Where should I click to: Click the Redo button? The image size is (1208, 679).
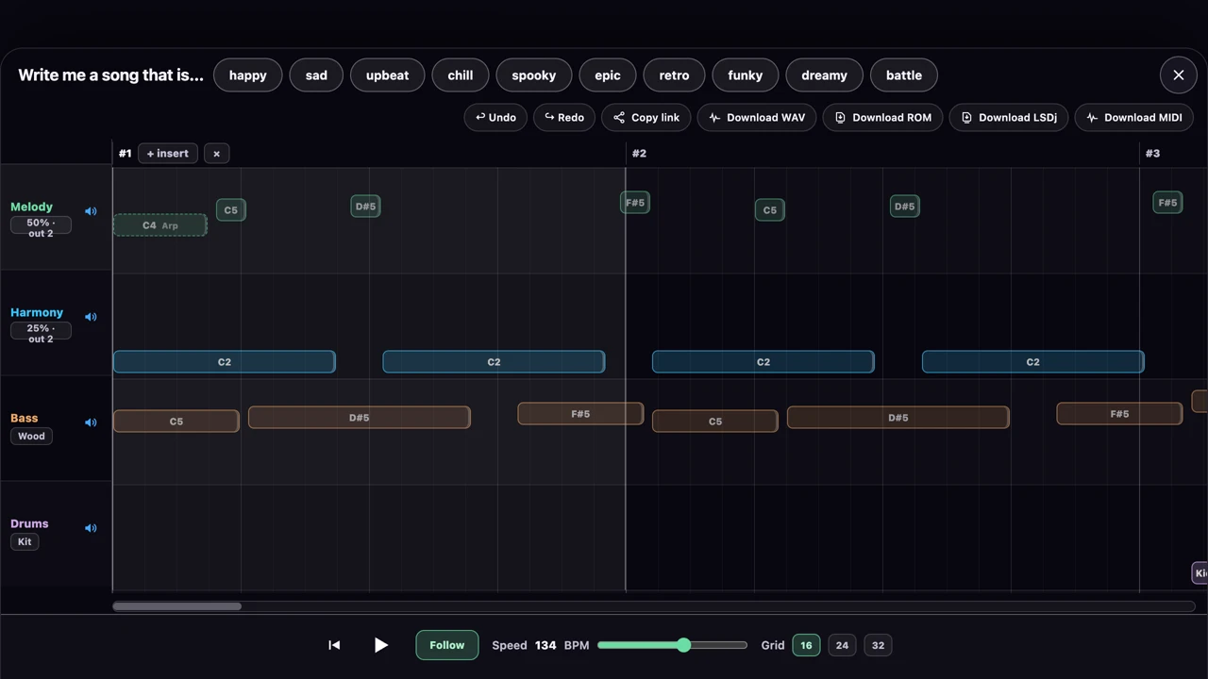[564, 118]
